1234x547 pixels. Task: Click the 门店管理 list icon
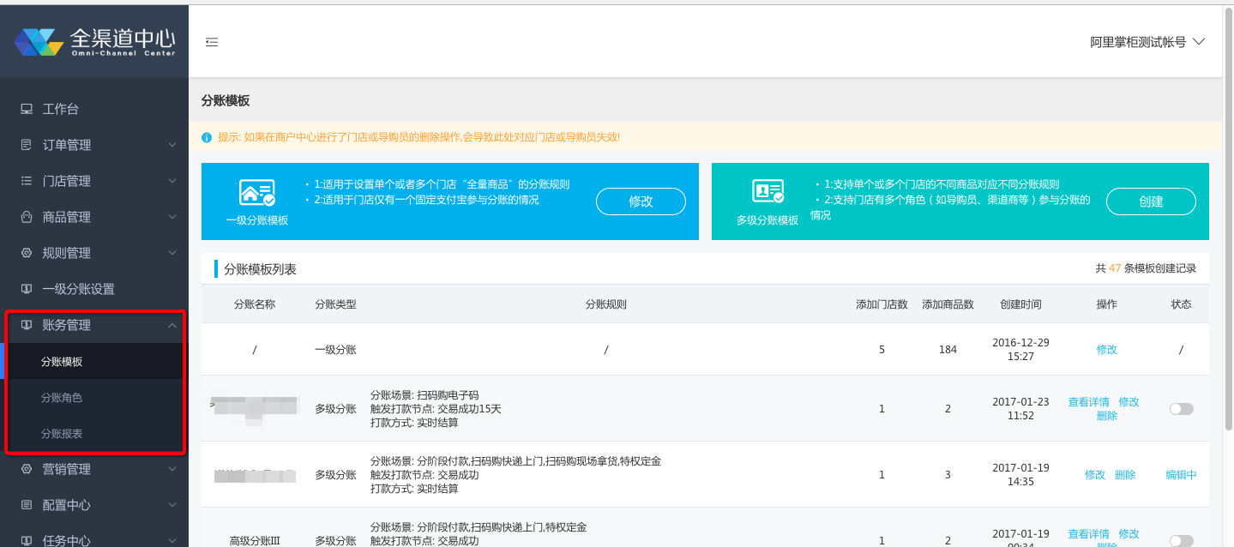click(x=27, y=181)
